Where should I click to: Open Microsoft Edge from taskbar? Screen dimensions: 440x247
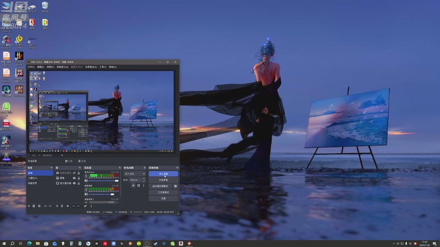[x=29, y=244]
